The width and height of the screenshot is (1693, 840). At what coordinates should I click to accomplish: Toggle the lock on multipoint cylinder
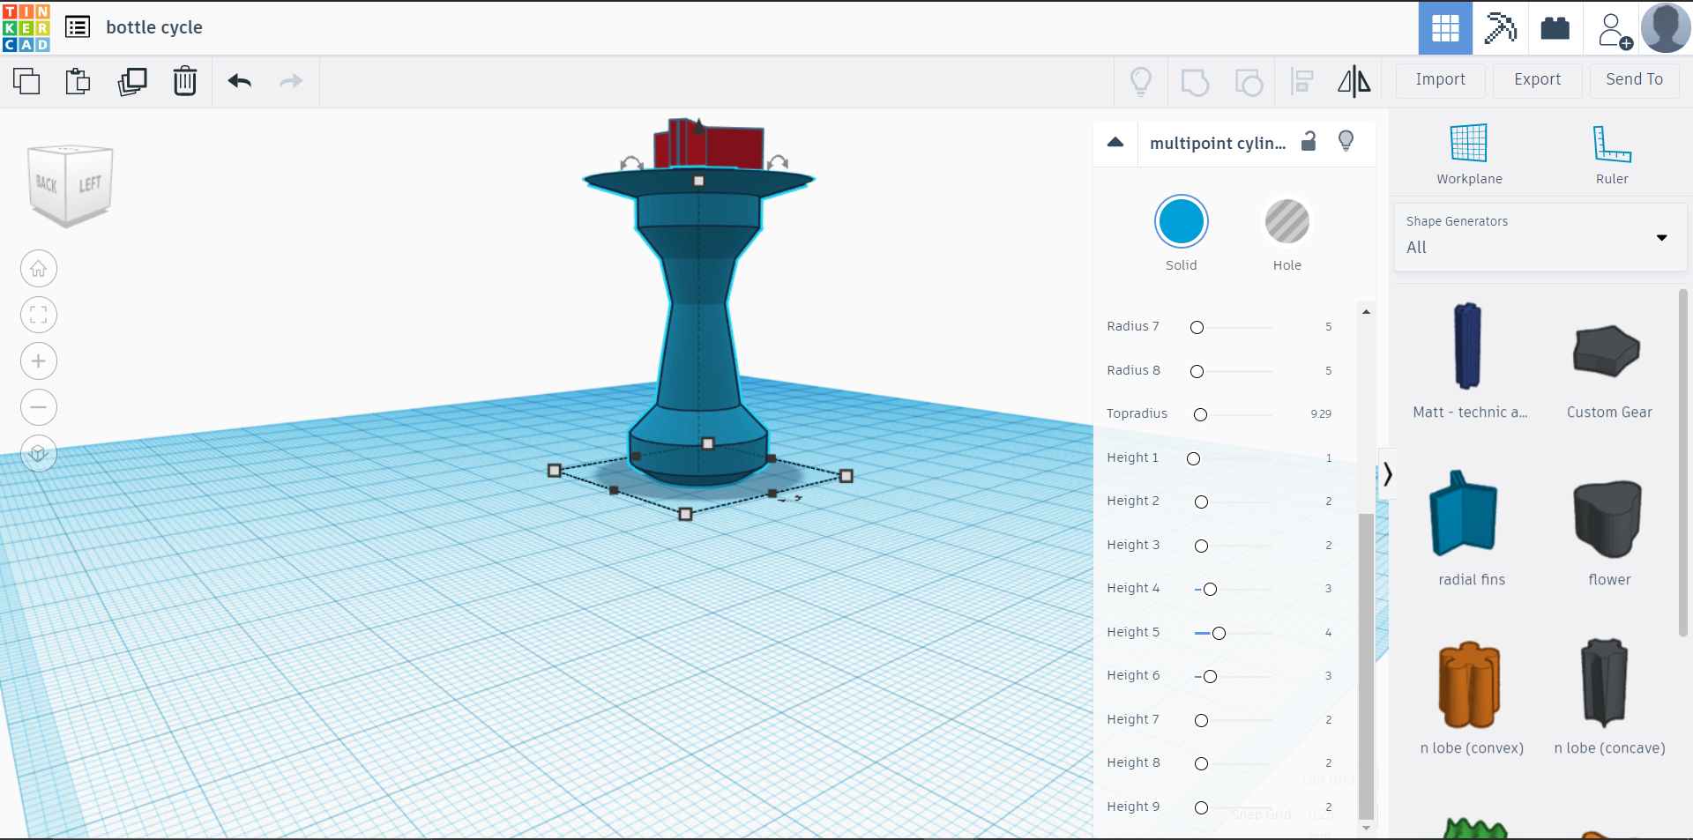(x=1309, y=141)
